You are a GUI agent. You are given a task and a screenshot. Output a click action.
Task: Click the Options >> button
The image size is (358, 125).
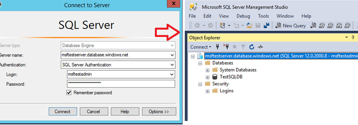(x=159, y=112)
